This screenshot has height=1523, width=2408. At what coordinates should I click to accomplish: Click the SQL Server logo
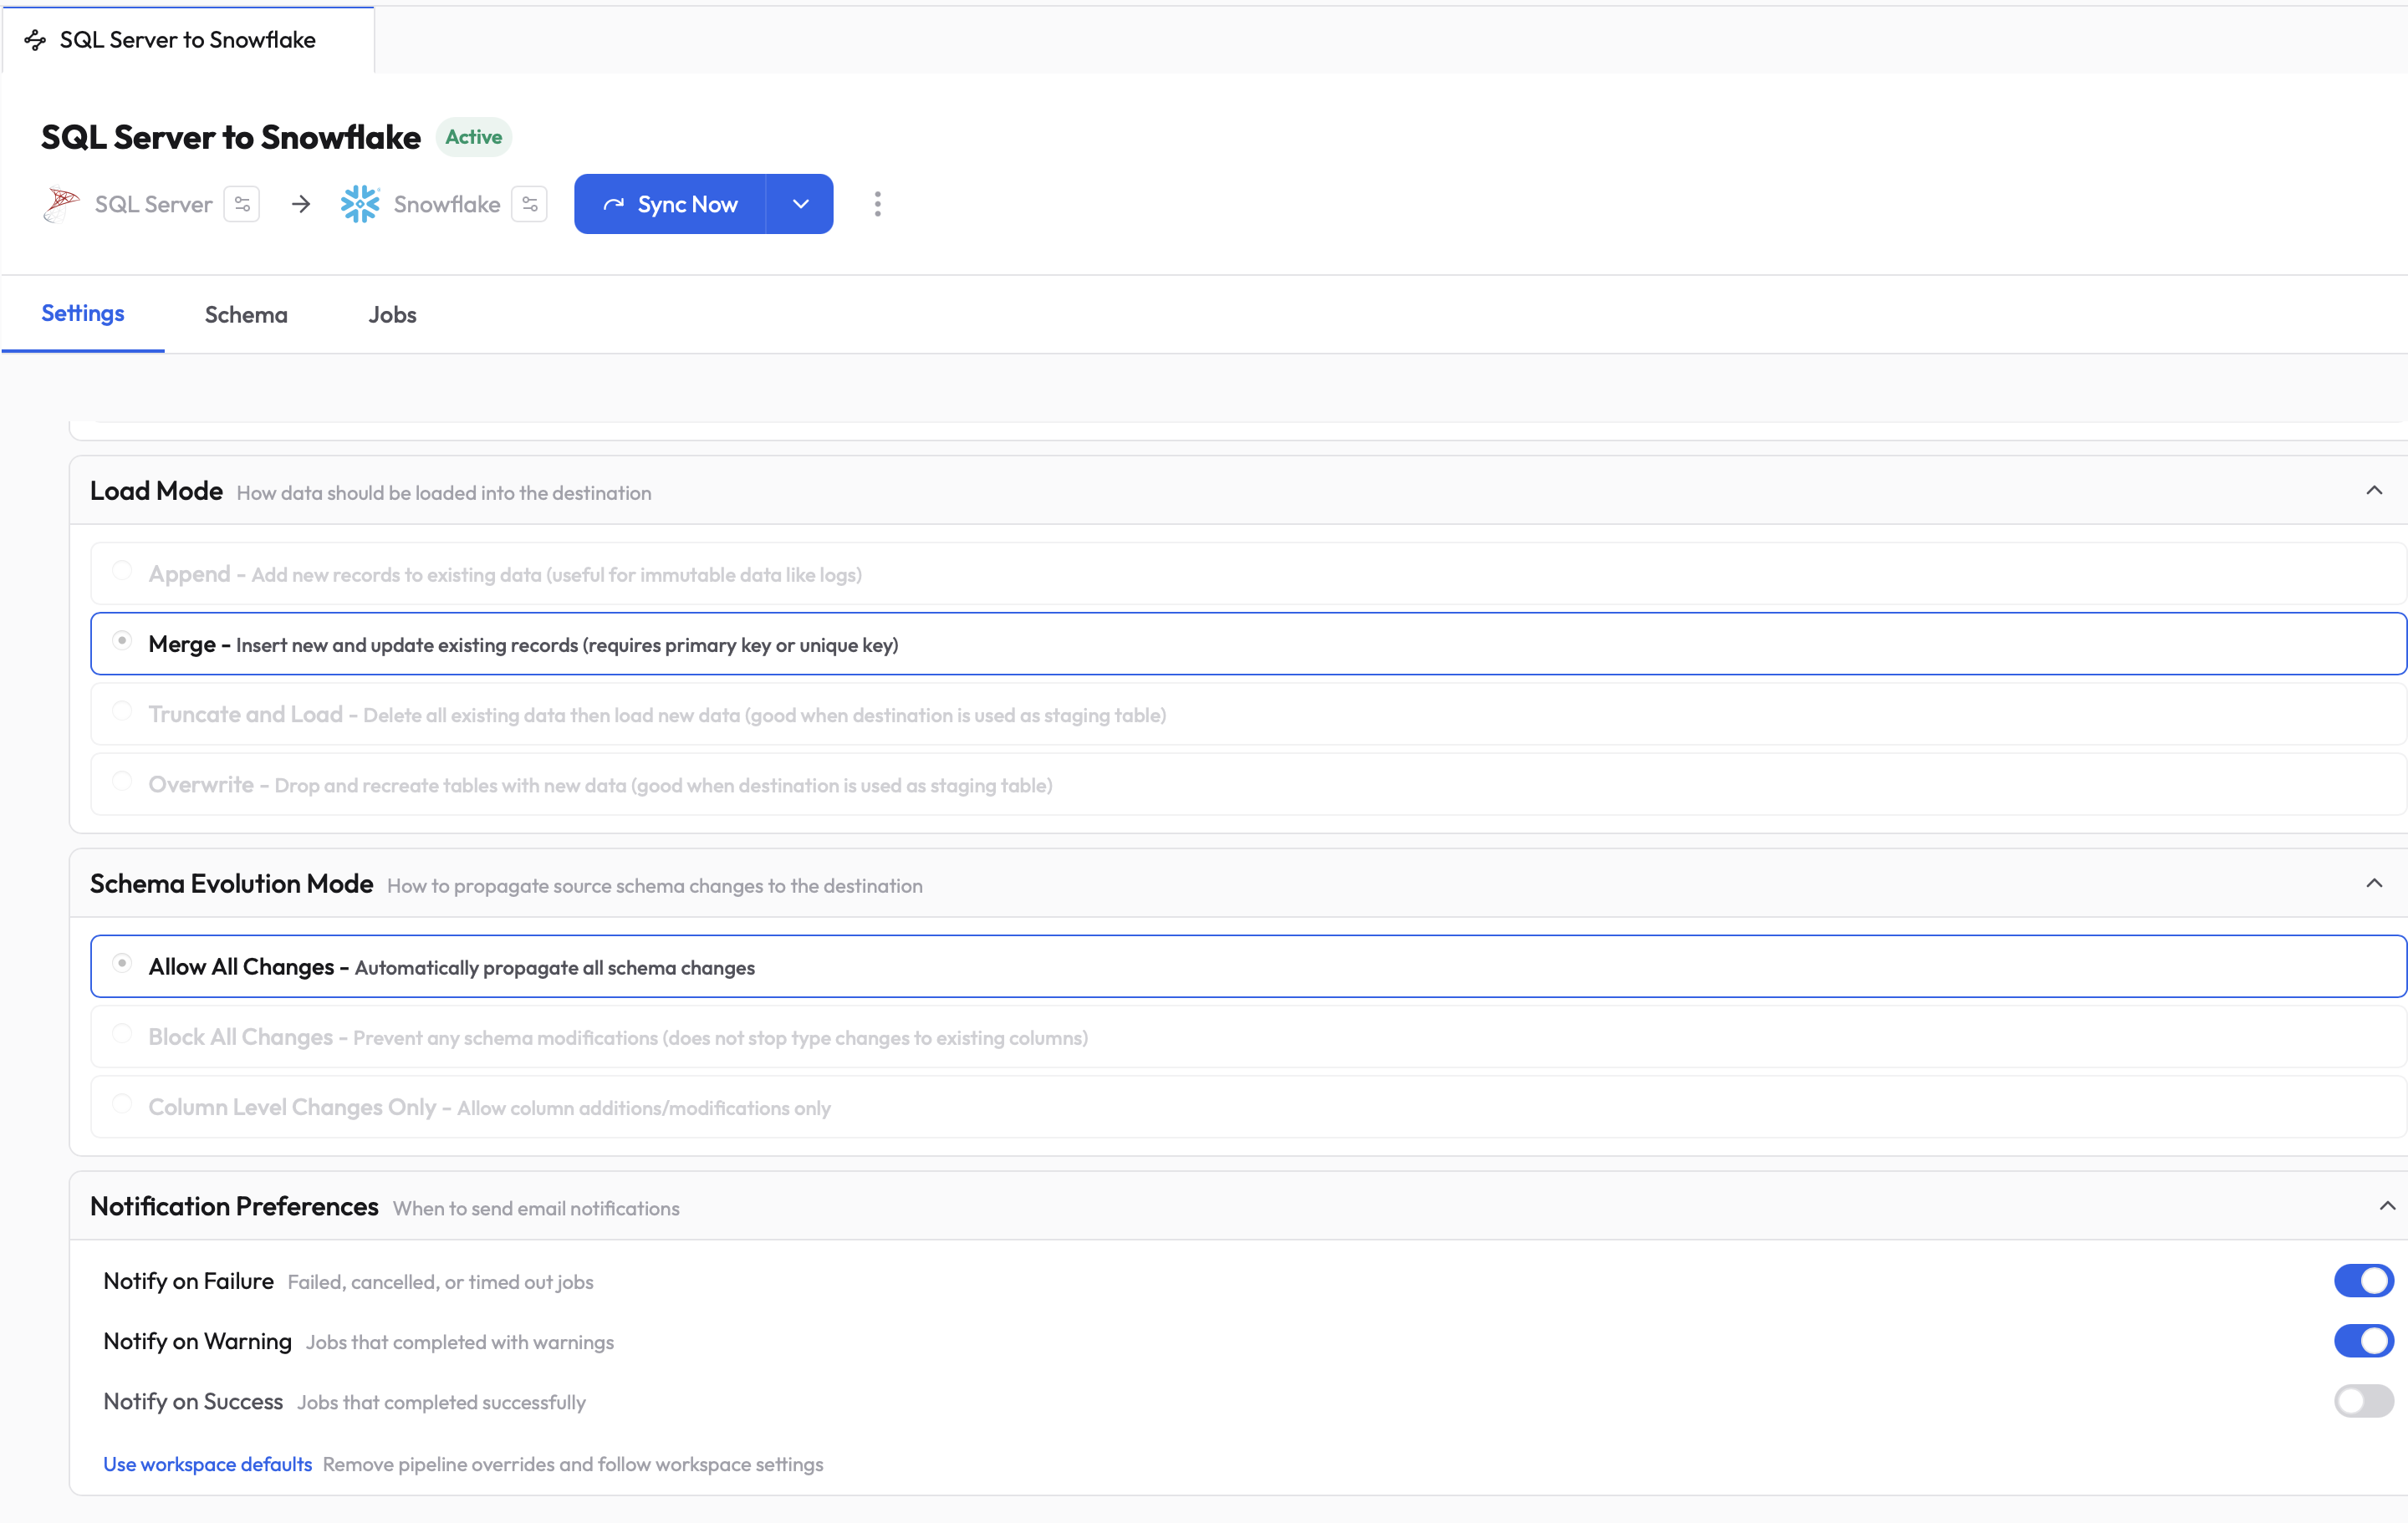tap(60, 203)
